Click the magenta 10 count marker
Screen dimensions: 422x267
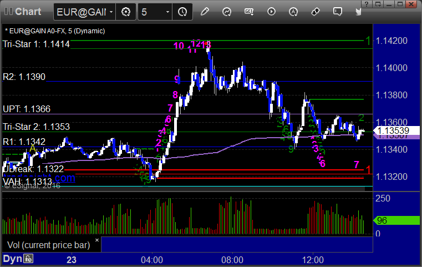(179, 46)
